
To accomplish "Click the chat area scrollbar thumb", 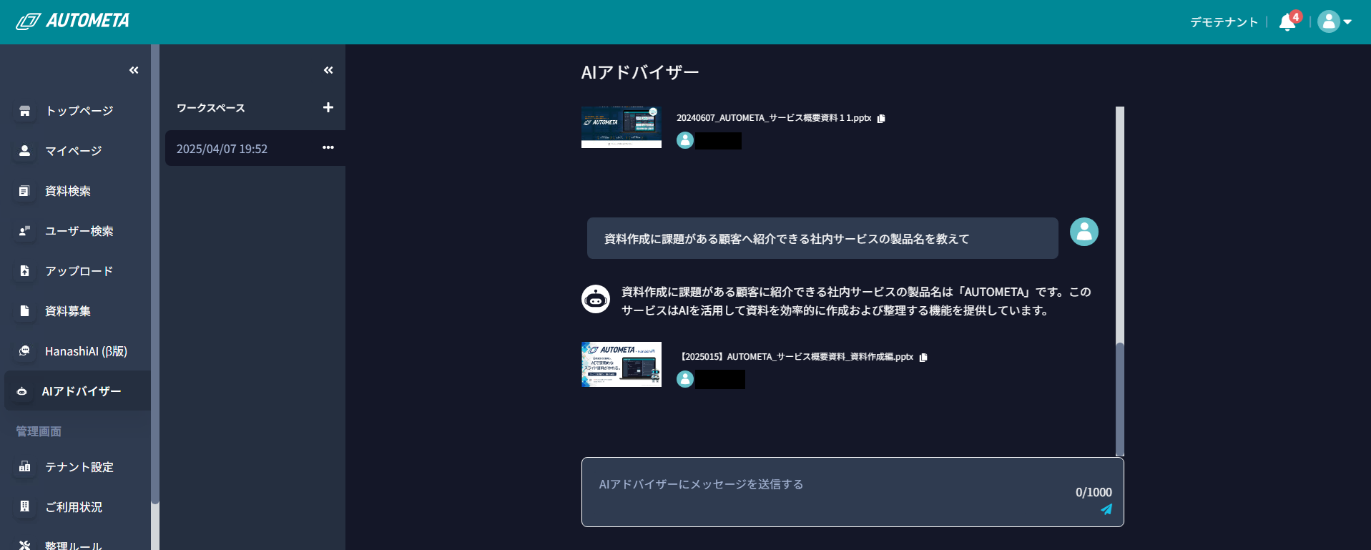I will (1120, 398).
